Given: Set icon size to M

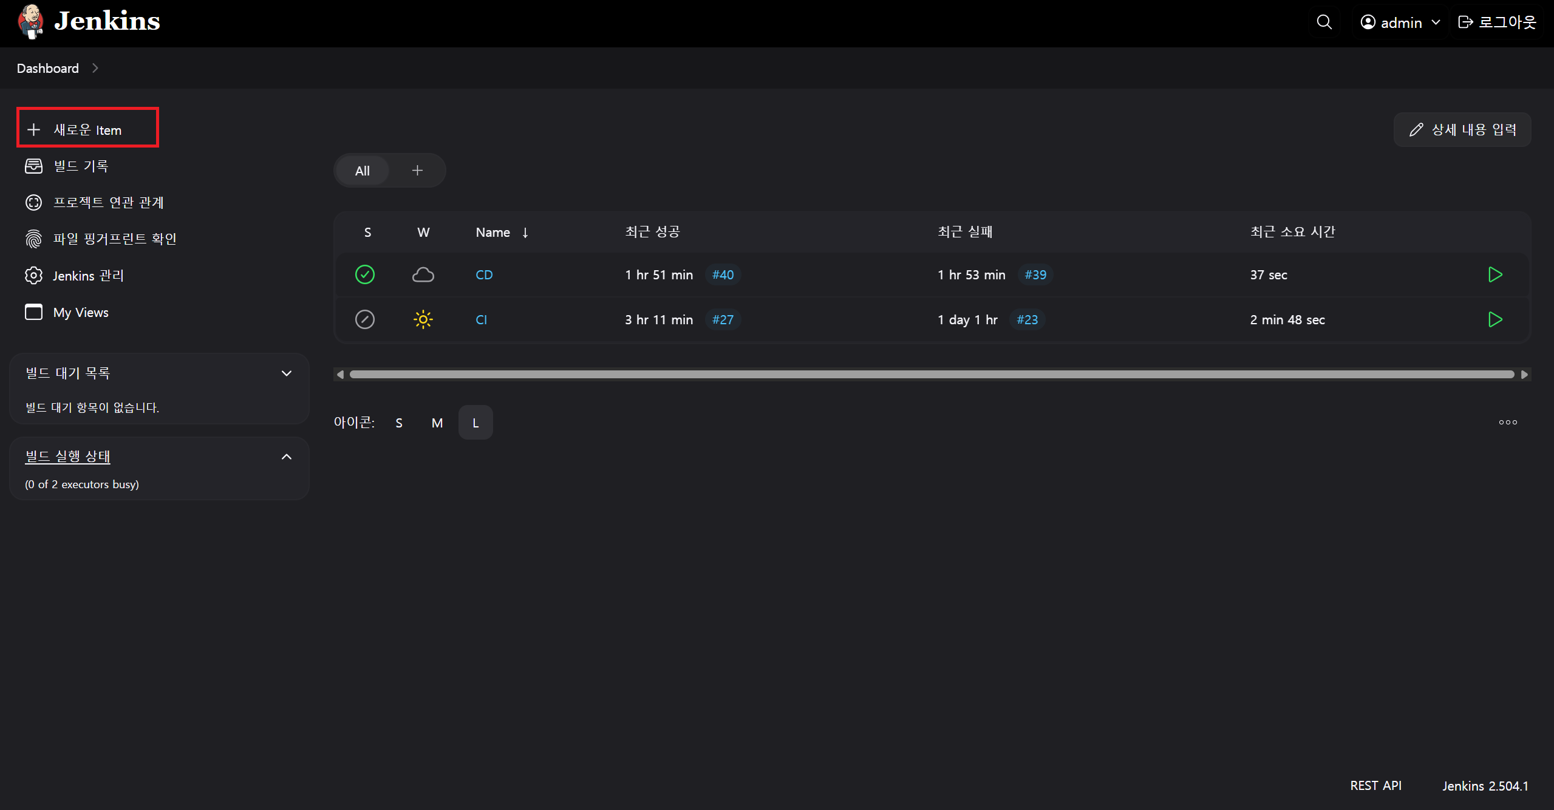Looking at the screenshot, I should (437, 423).
